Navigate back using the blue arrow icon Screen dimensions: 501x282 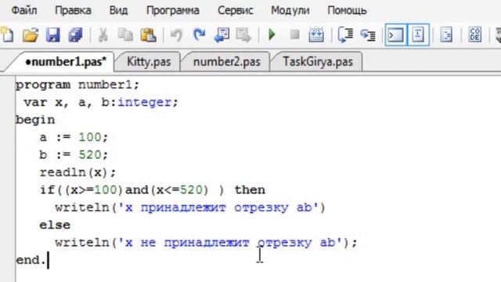pyautogui.click(x=222, y=34)
